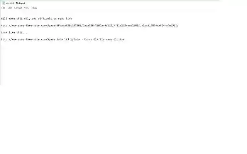This screenshot has width=247, height=154.
Task: Click the long encoded URL with %20 codes
Action: click(90, 25)
